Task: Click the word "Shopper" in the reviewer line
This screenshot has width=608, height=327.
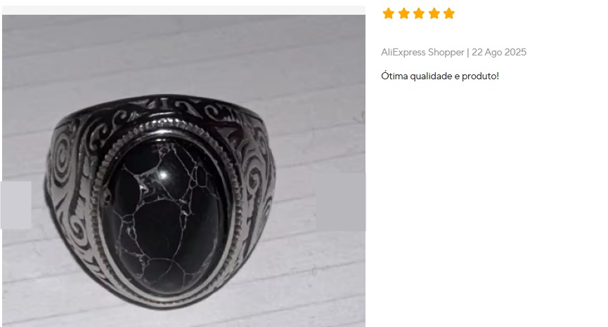Action: (x=446, y=53)
